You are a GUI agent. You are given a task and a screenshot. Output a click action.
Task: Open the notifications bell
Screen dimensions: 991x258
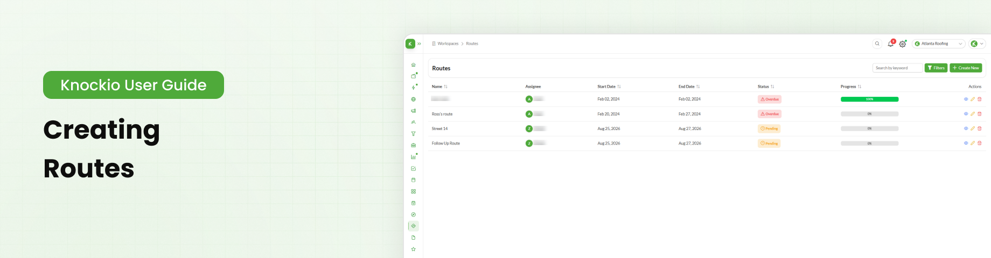click(x=890, y=44)
